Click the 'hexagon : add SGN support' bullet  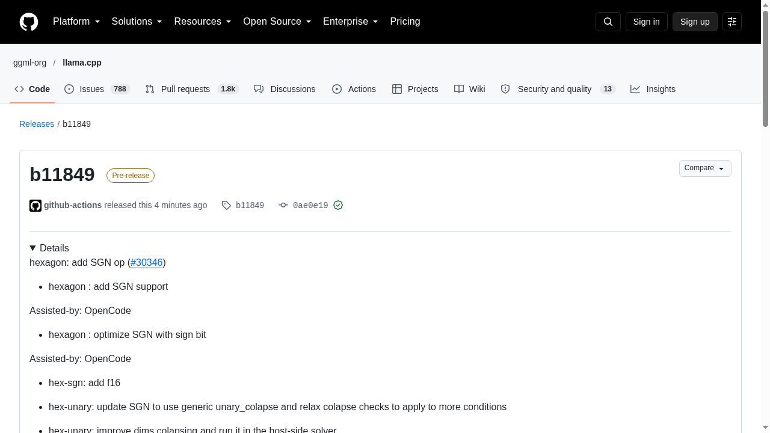pos(108,287)
